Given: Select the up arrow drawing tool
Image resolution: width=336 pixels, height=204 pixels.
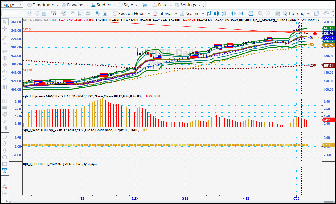Looking at the screenshot, I should tap(4, 151).
